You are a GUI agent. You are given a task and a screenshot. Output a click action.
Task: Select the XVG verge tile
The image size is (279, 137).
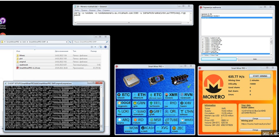coord(163,129)
